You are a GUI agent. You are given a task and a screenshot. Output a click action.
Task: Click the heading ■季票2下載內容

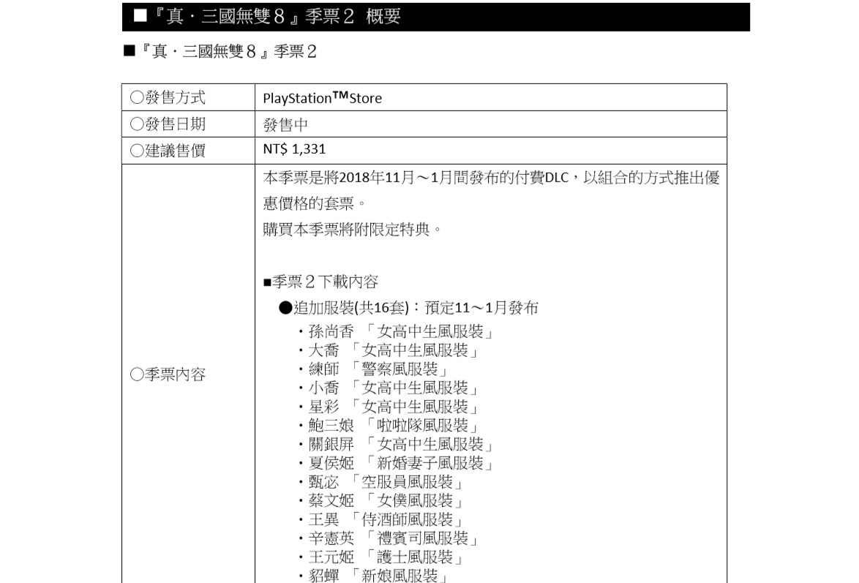[x=320, y=282]
